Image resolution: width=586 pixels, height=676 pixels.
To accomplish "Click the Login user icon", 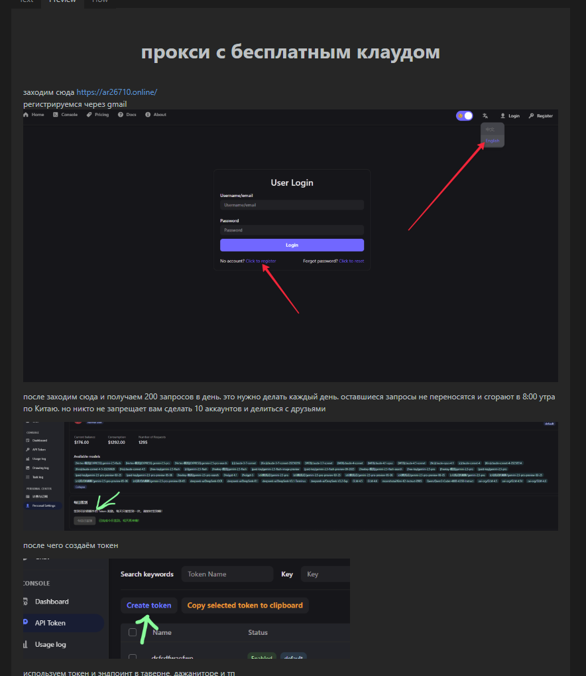I will [x=502, y=115].
